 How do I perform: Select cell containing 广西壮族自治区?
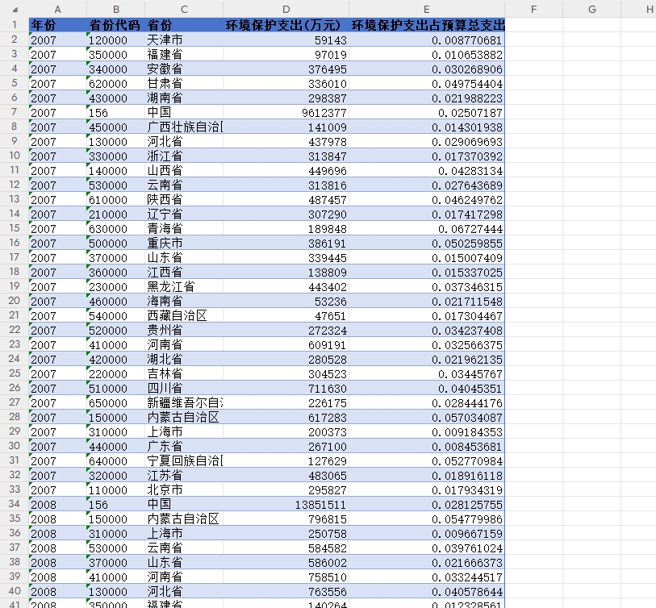[x=184, y=127]
